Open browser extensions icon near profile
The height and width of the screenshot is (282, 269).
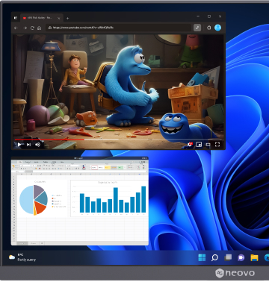tap(208, 28)
